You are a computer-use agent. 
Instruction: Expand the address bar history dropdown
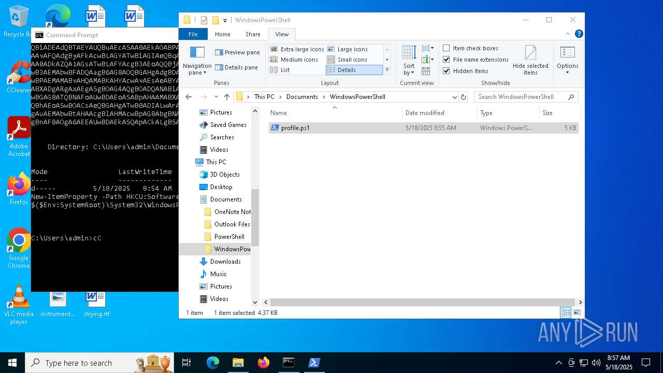pos(454,97)
